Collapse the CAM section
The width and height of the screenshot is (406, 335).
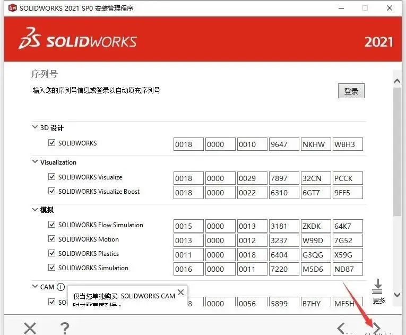[x=34, y=287]
